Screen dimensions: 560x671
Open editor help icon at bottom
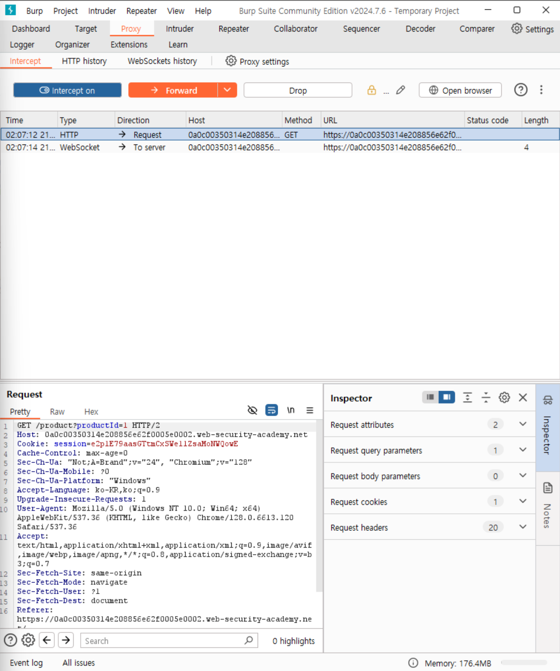click(x=11, y=640)
